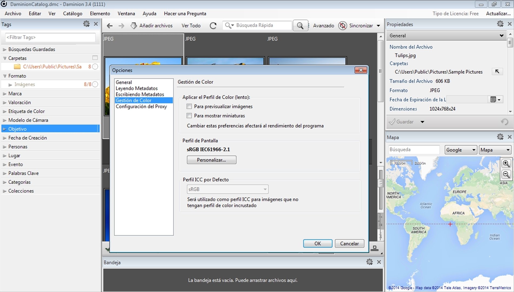Expand the Marca tag group
This screenshot has height=292, width=514.
[5, 94]
